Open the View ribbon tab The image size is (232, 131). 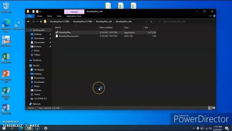(59, 16)
